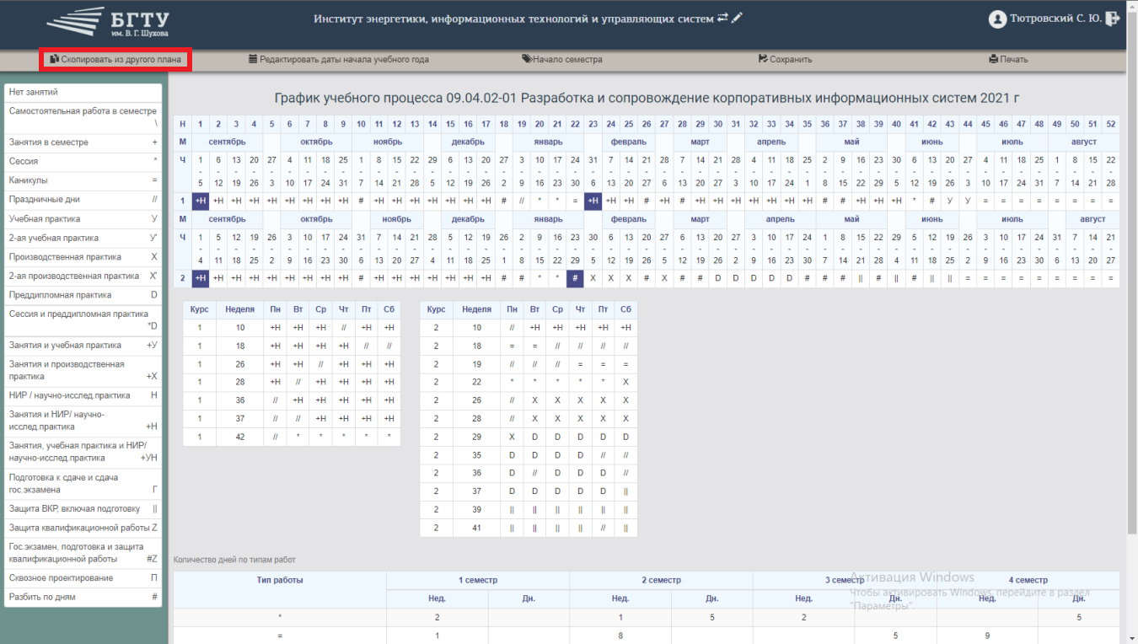
Task: Click Начало семестра in toolbar
Action: point(562,60)
